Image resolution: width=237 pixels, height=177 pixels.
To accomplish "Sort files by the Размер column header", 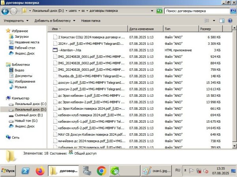I will (205, 29).
